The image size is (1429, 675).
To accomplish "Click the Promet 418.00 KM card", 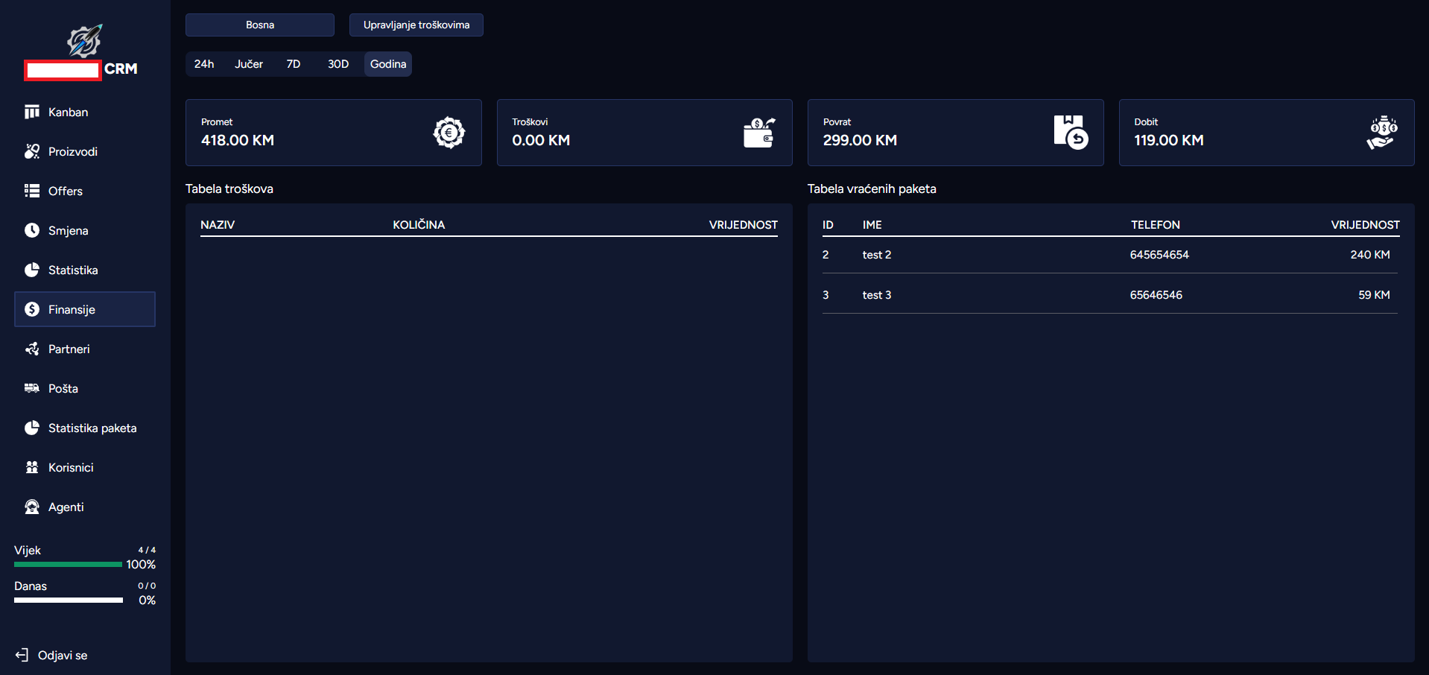I will point(334,133).
